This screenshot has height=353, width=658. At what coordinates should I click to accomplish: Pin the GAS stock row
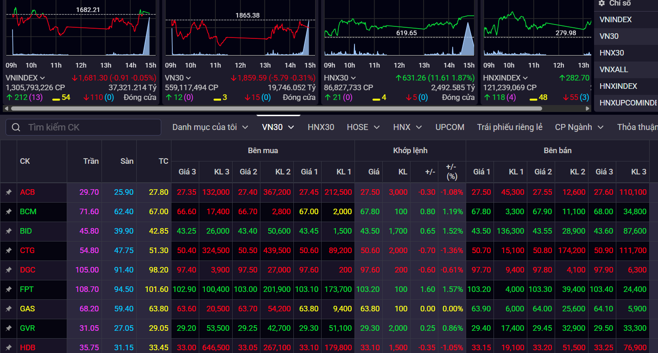coord(8,309)
